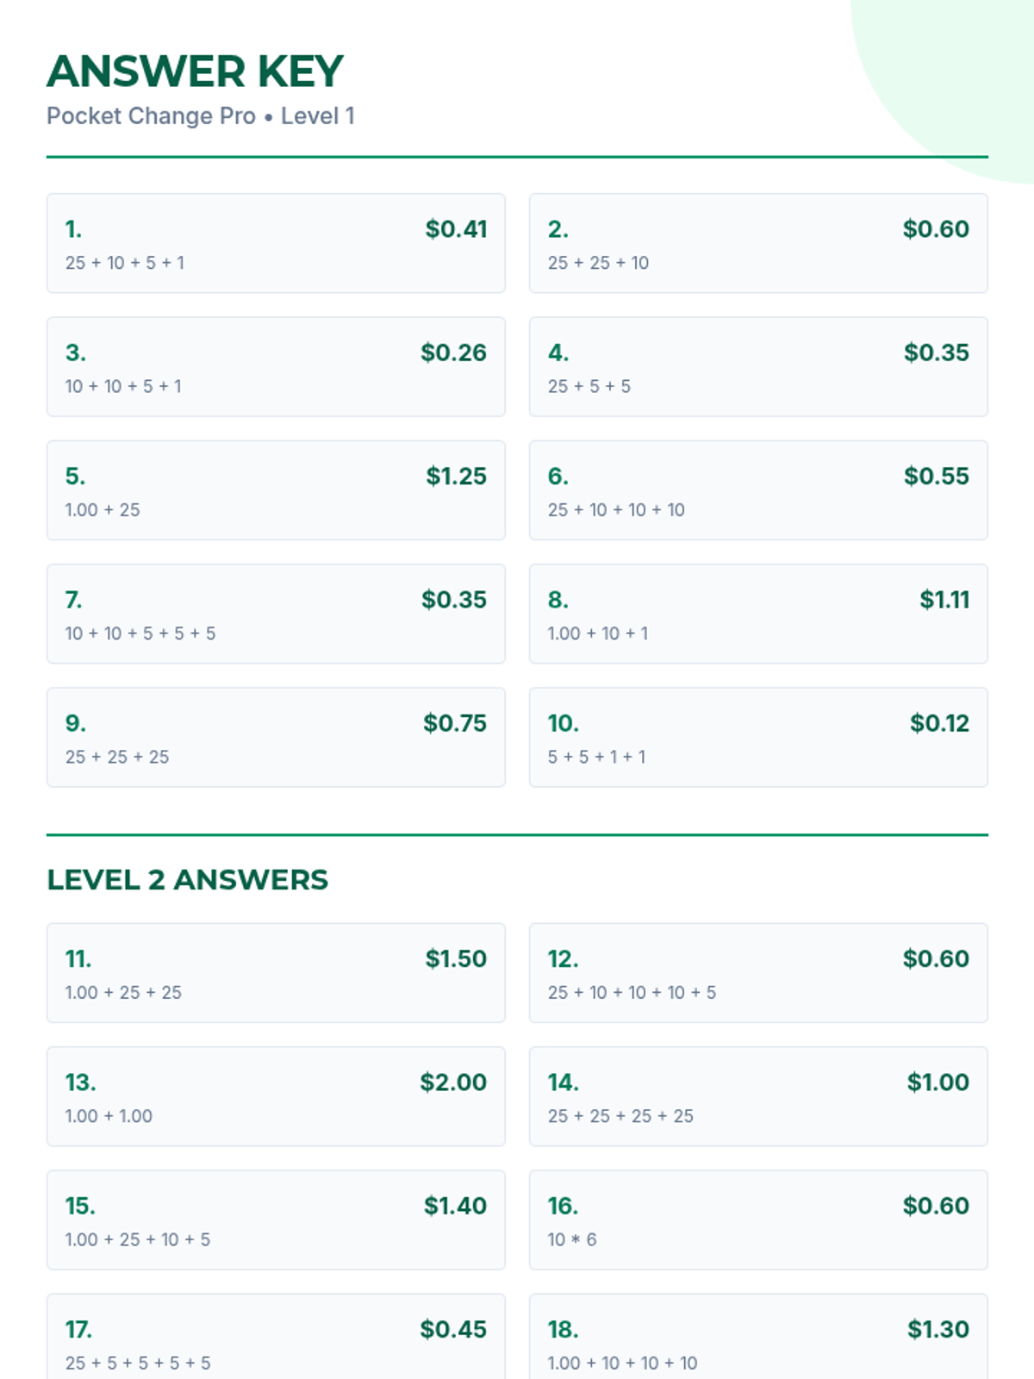
Task: Select answer 8 card showing $1.11
Action: click(x=758, y=614)
